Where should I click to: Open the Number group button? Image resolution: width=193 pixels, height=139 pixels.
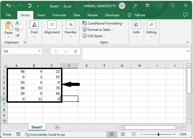71,29
